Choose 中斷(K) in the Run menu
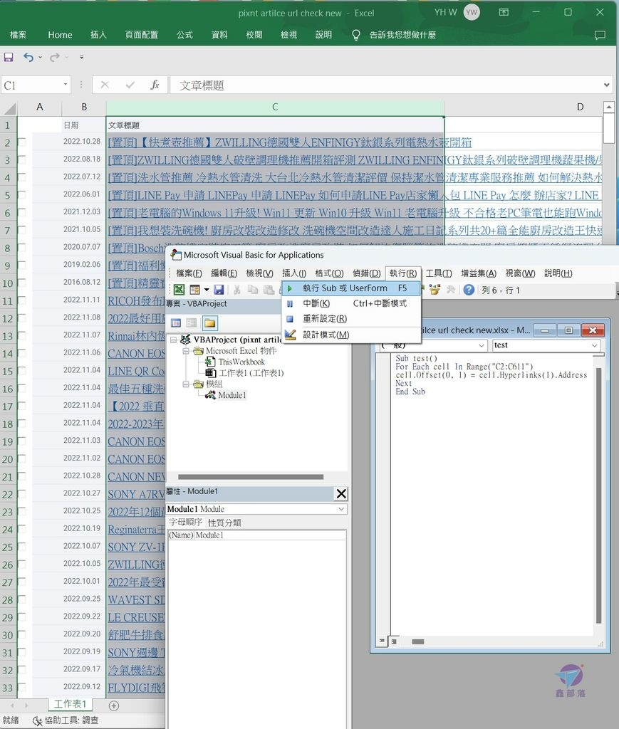619x729 pixels. coord(351,303)
